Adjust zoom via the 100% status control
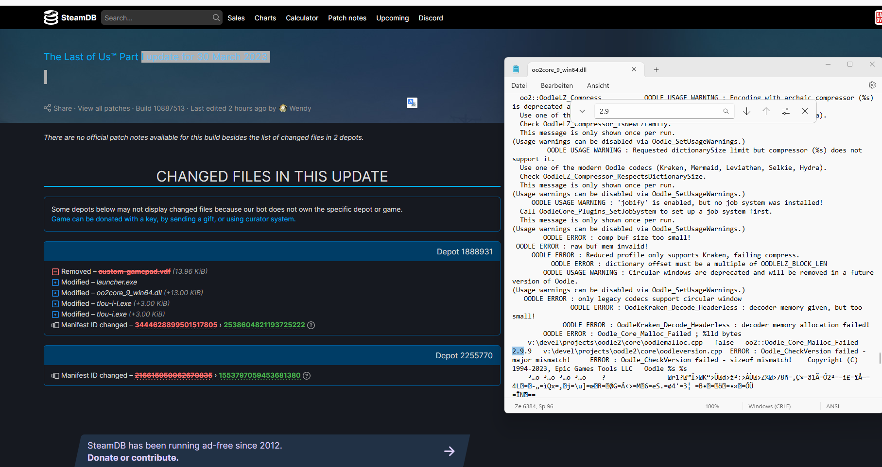 [712, 406]
